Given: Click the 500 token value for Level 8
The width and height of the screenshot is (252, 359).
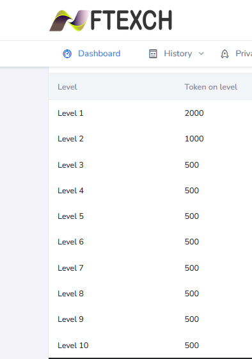Looking at the screenshot, I should coord(192,294).
